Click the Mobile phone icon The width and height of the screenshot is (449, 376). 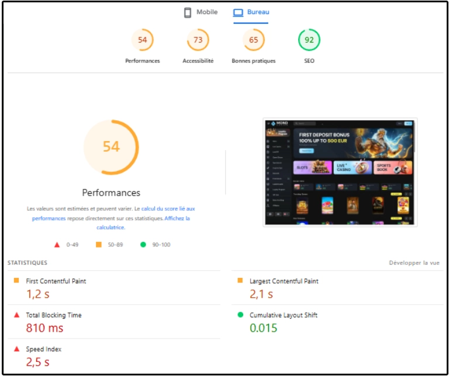tap(188, 12)
